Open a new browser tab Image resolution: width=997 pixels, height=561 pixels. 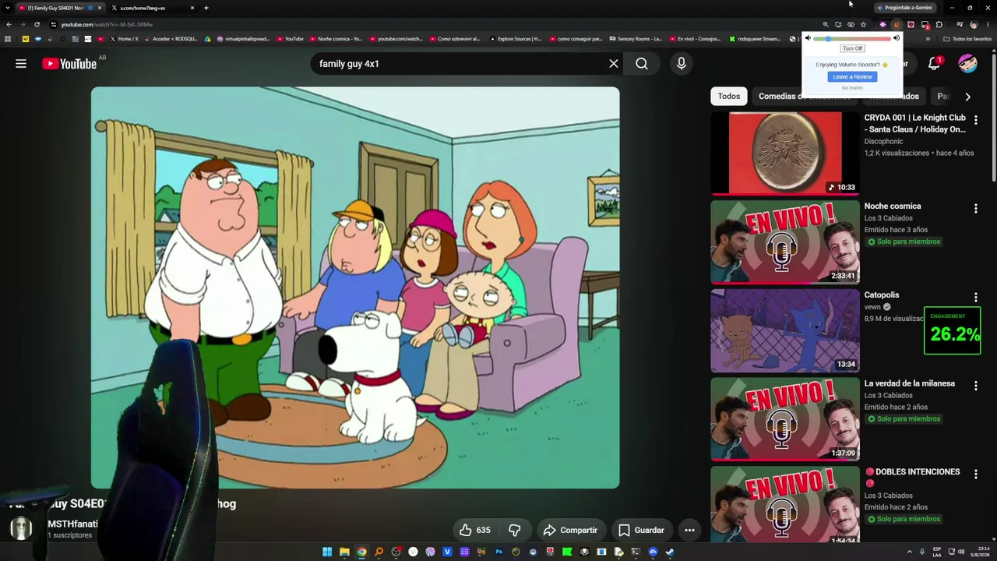point(206,8)
